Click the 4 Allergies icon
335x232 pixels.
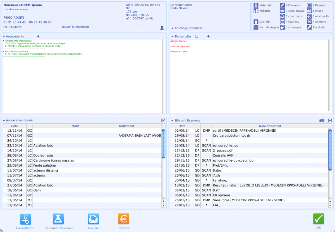[309, 22]
